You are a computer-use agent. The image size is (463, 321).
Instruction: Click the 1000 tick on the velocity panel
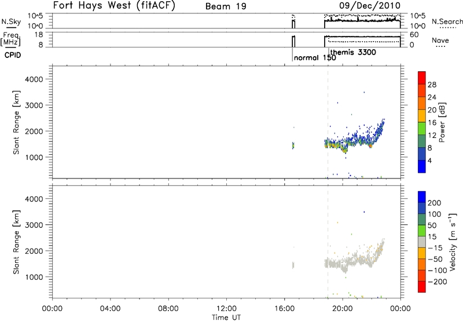pyautogui.click(x=34, y=277)
